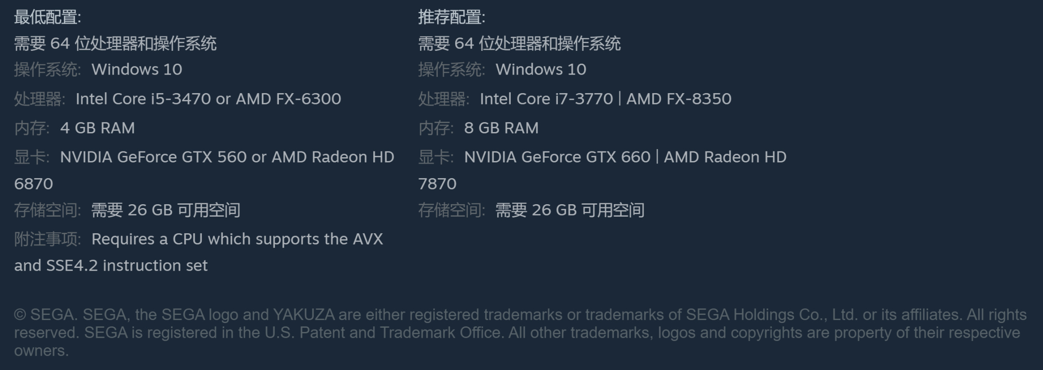This screenshot has height=370, width=1043.
Task: Click Windows 10 under recommended requirements
Action: pyautogui.click(x=541, y=70)
